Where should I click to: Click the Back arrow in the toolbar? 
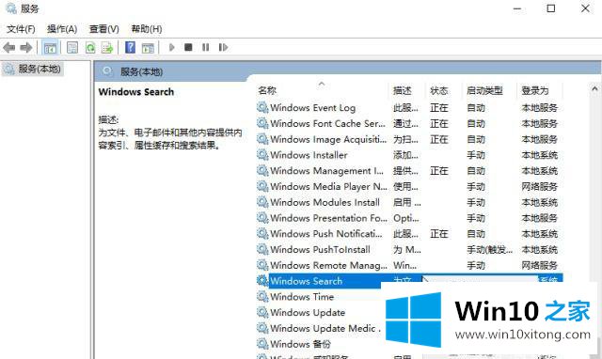click(x=8, y=48)
